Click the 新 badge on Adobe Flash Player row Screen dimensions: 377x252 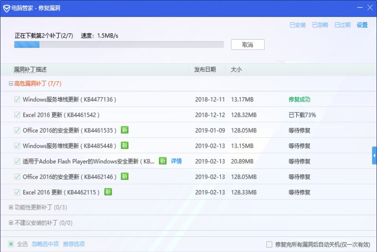163,161
